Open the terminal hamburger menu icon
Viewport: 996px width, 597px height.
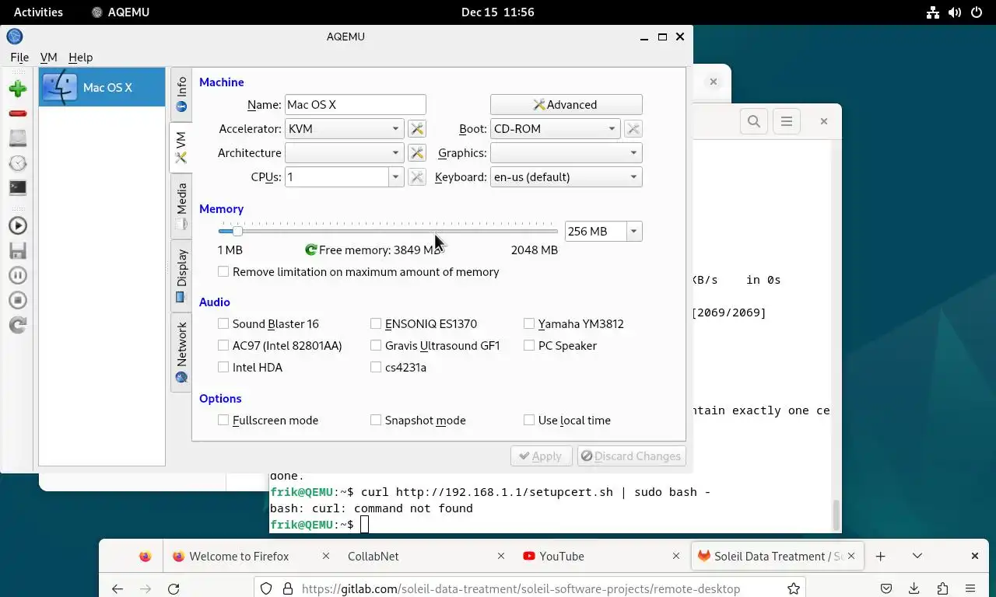click(x=787, y=121)
